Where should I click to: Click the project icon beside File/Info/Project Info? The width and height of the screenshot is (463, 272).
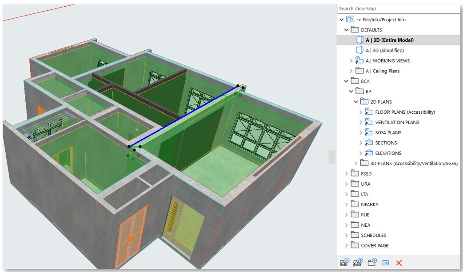coord(350,20)
